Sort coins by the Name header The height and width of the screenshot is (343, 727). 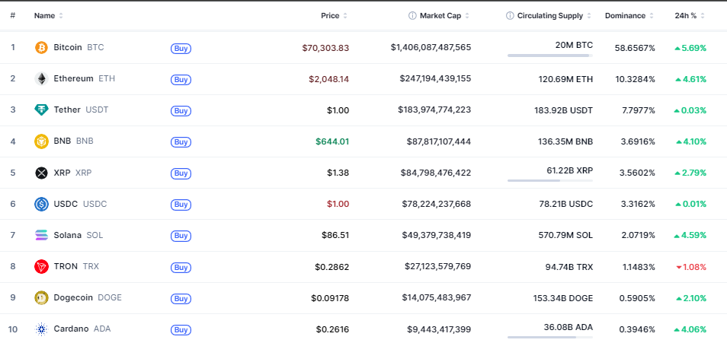pyautogui.click(x=44, y=15)
